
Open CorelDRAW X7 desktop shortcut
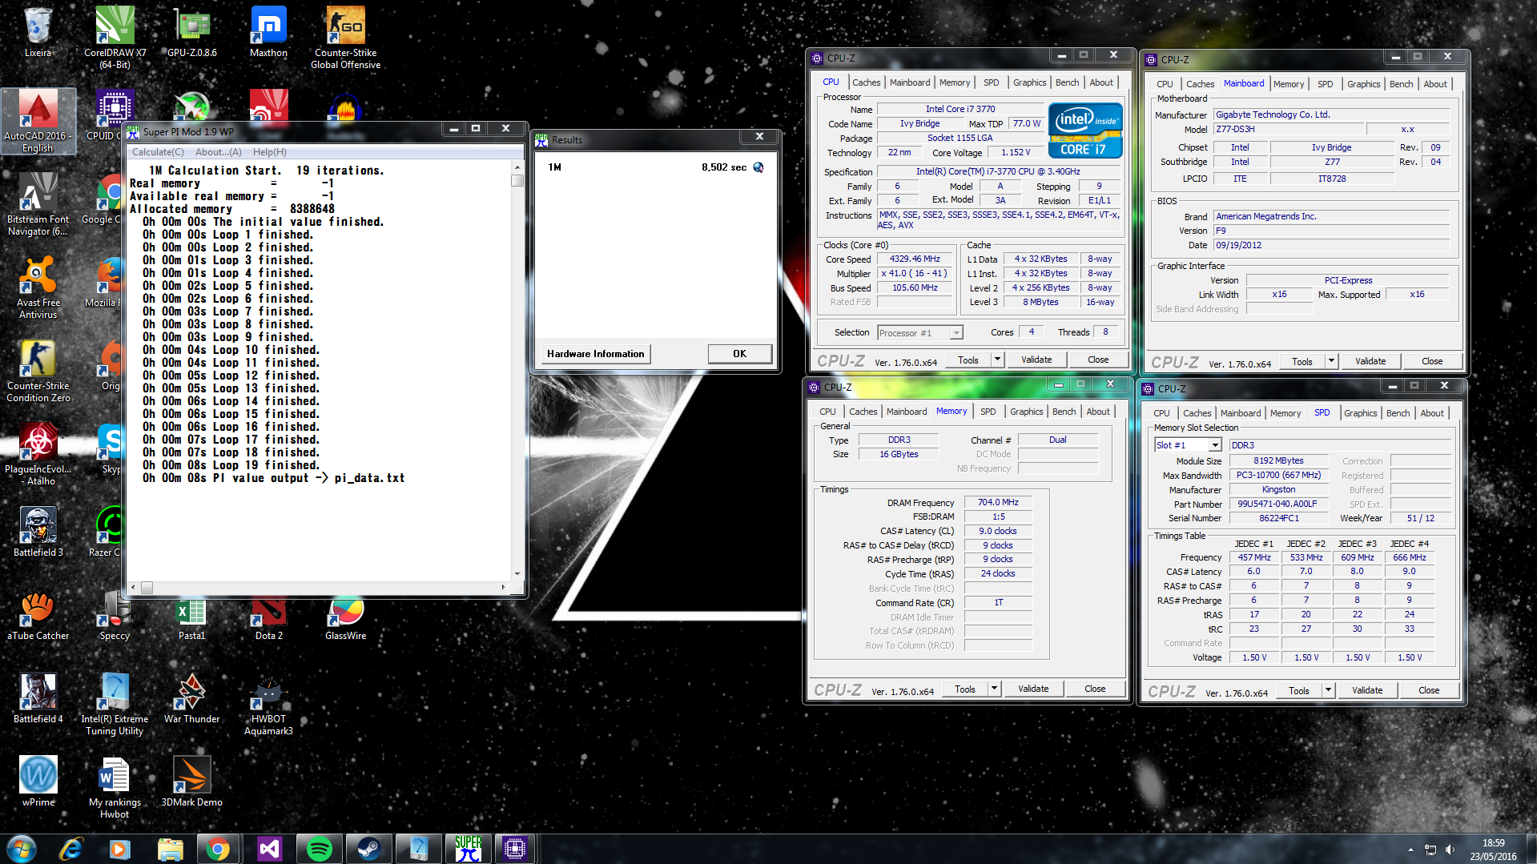[115, 38]
